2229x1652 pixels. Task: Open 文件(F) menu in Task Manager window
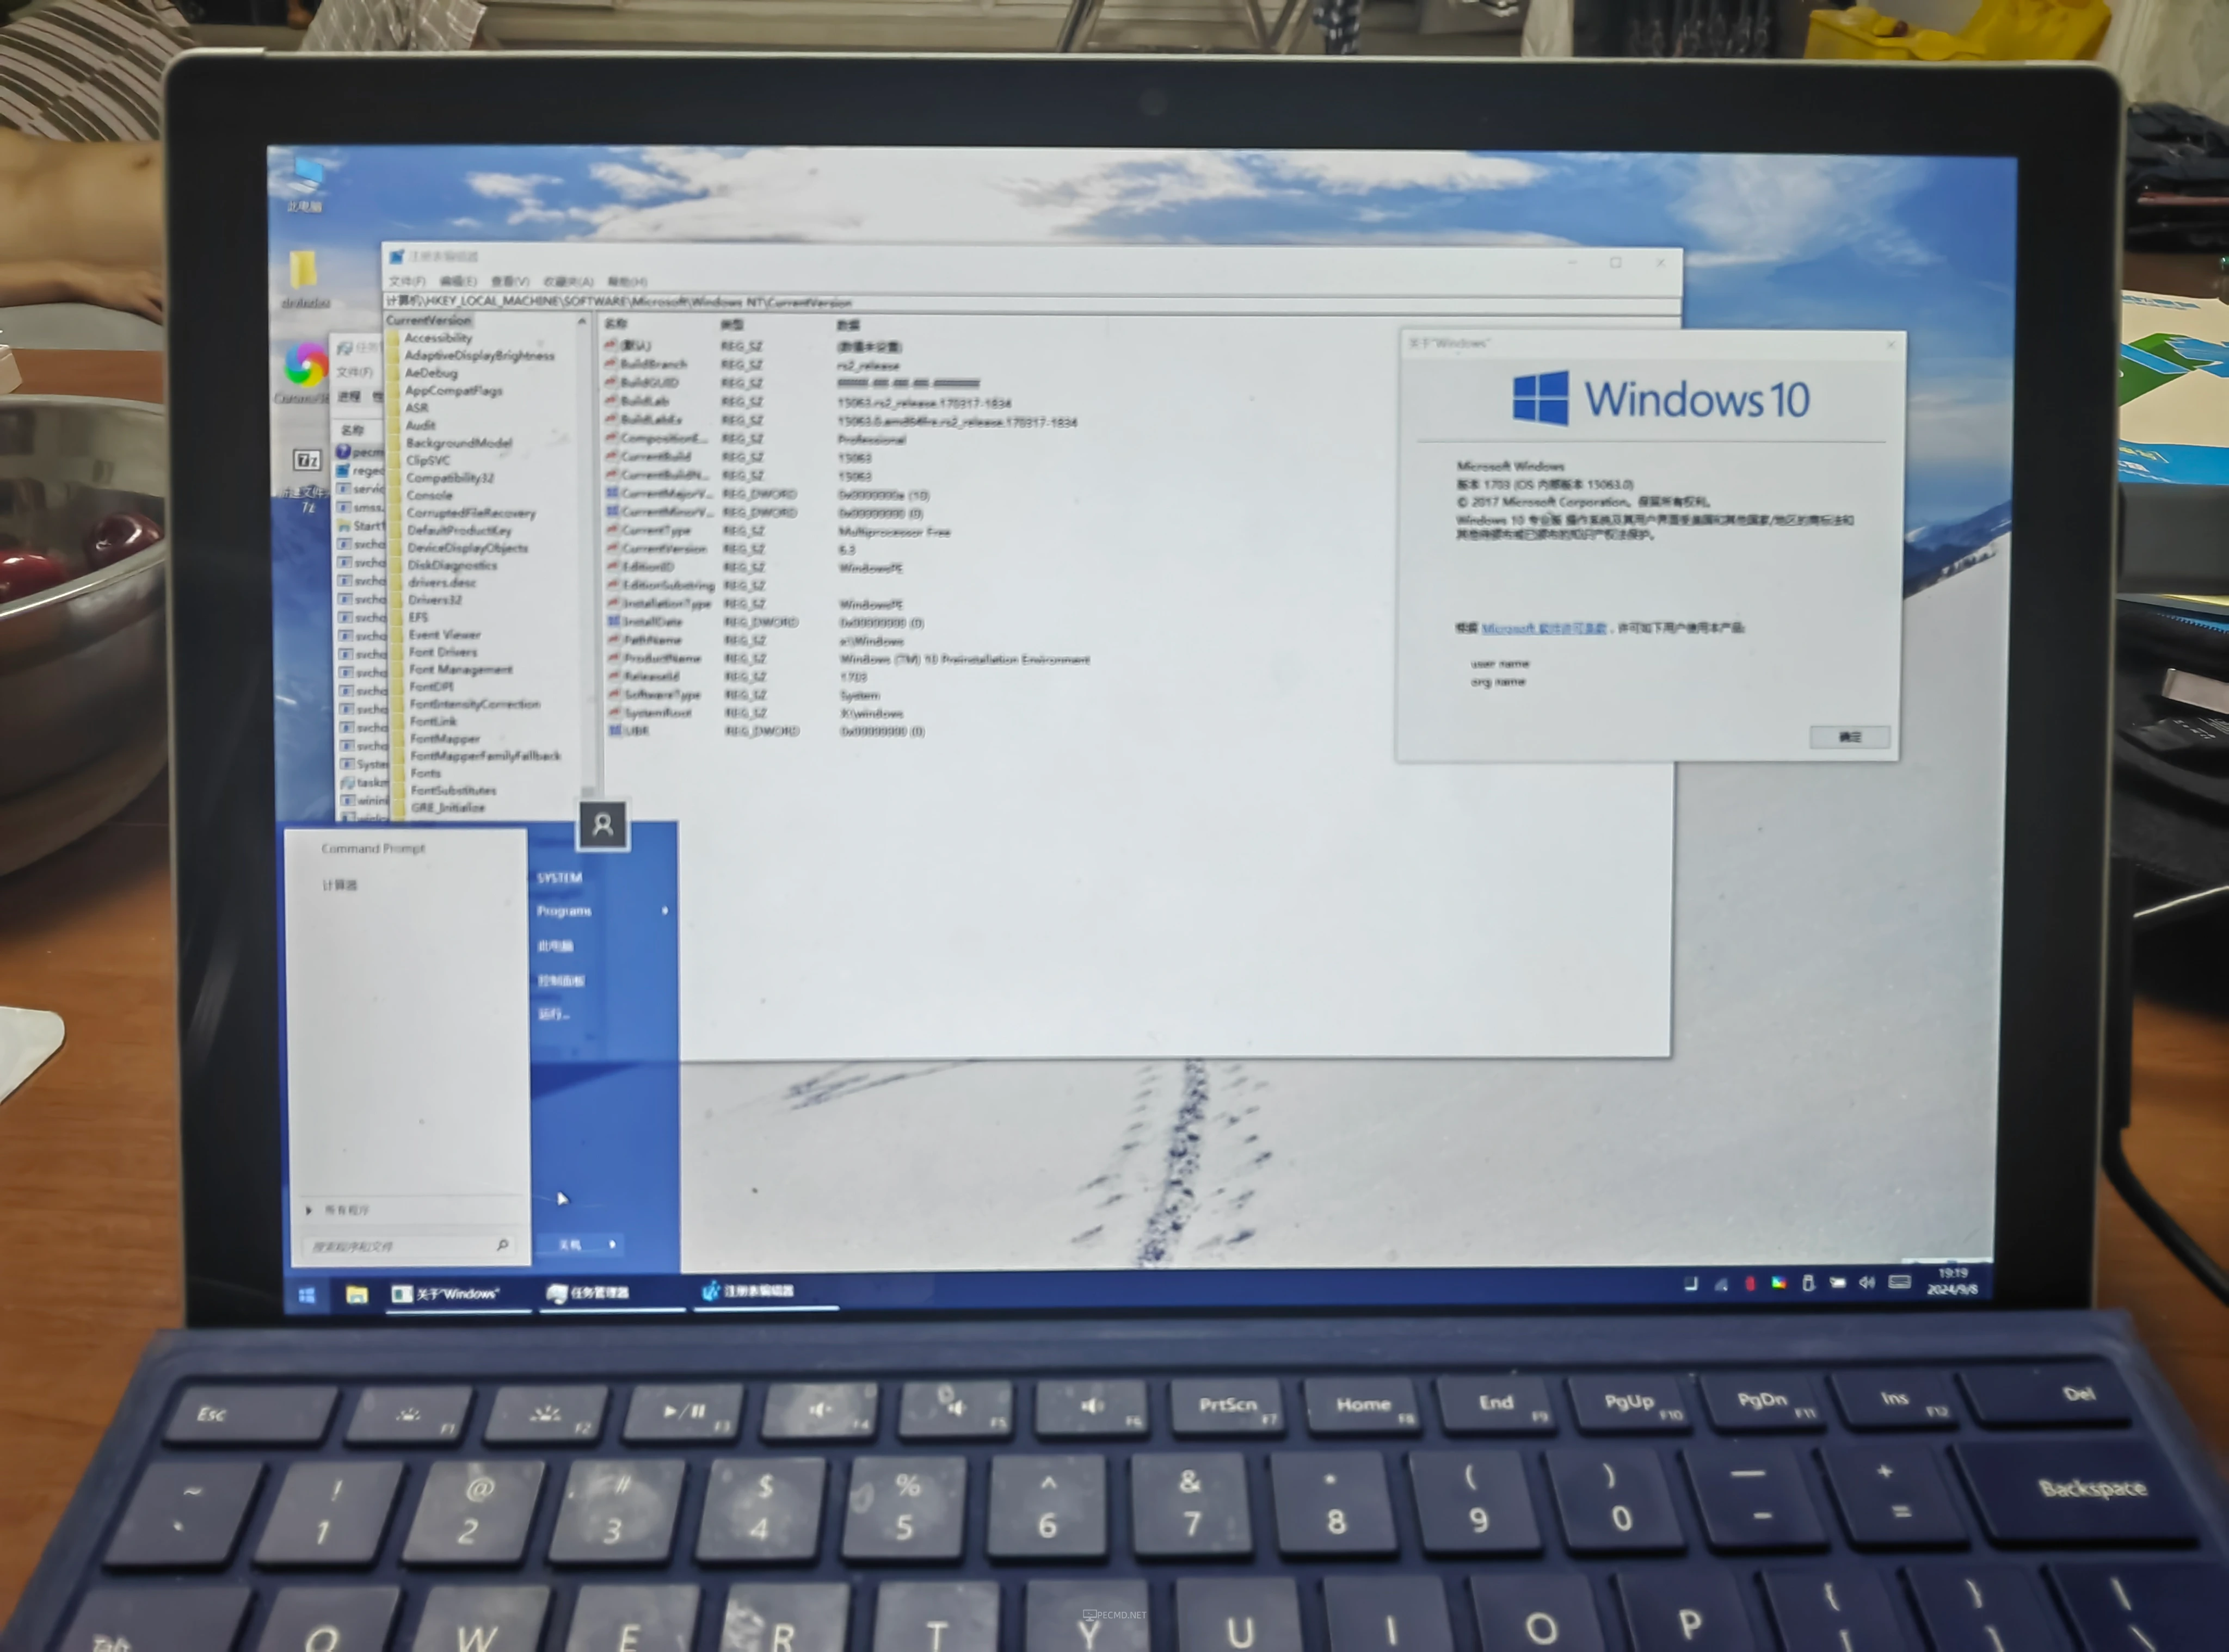point(354,372)
